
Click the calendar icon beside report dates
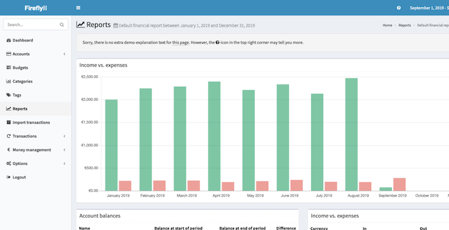115,25
